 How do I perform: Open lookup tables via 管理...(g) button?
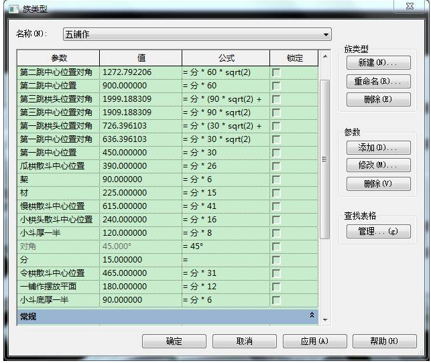pos(378,232)
